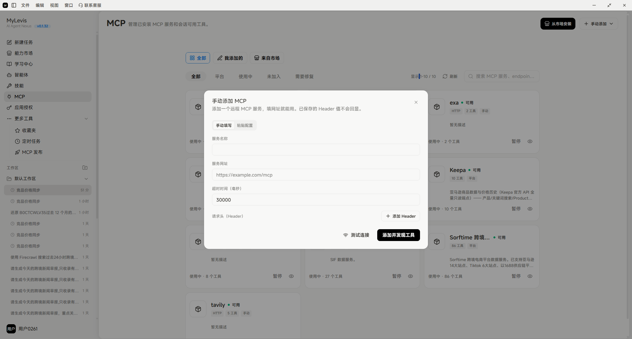Add a request Header
Image resolution: width=632 pixels, height=339 pixels.
(x=401, y=216)
